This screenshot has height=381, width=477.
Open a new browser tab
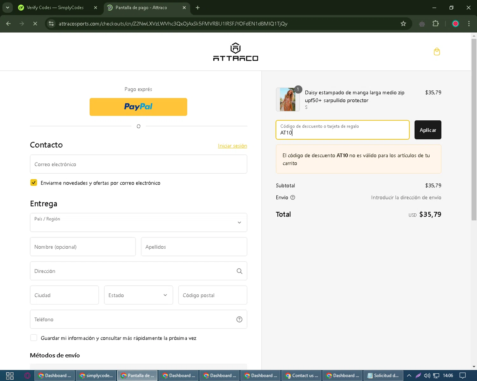[x=198, y=8]
